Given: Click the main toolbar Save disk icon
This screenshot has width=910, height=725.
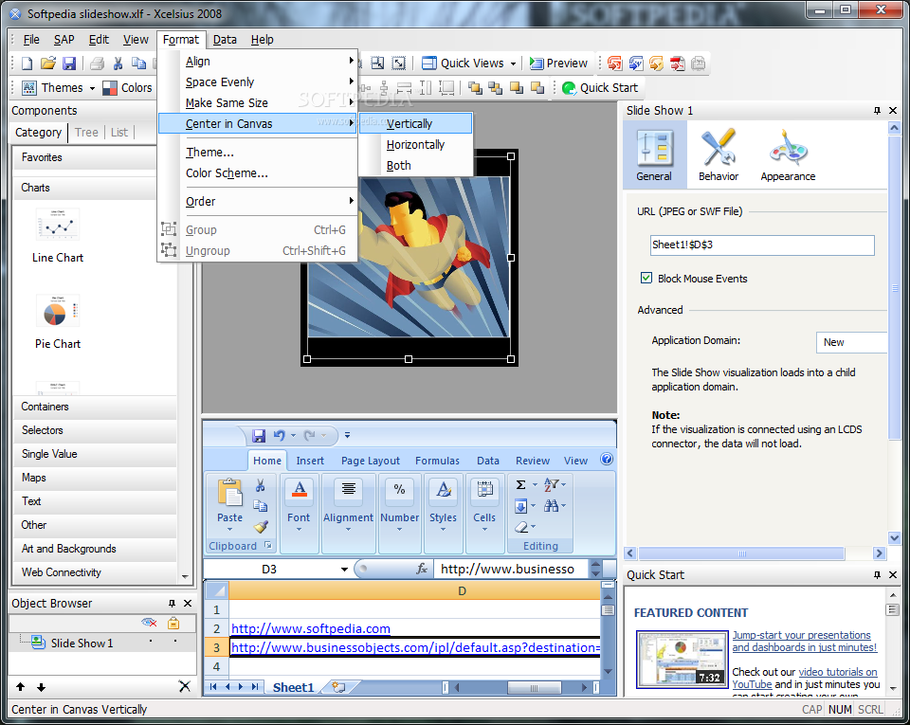Looking at the screenshot, I should coord(69,63).
